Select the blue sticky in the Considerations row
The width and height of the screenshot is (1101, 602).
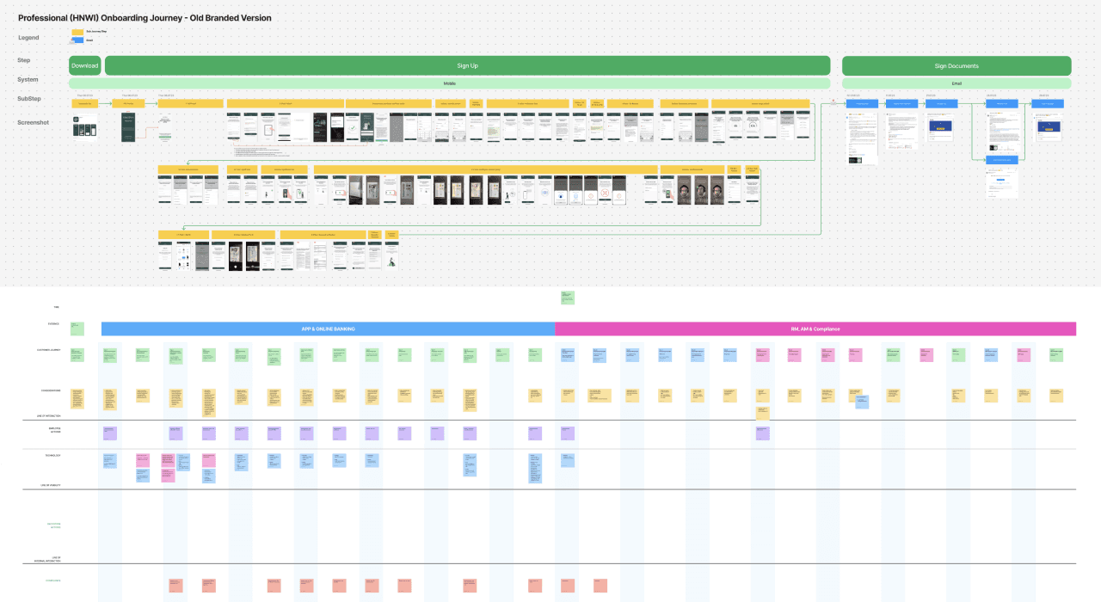point(862,402)
